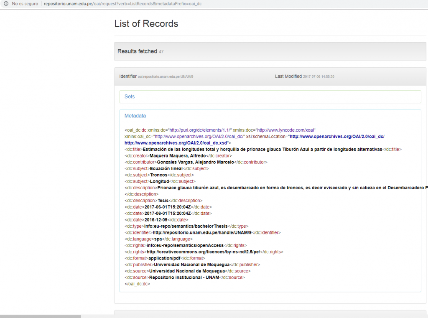The image size is (428, 318).
Task: Collapse the Metadata panel heading
Action: (135, 116)
